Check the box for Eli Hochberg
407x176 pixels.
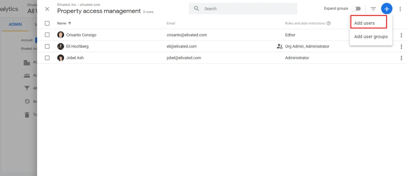[x=47, y=46]
